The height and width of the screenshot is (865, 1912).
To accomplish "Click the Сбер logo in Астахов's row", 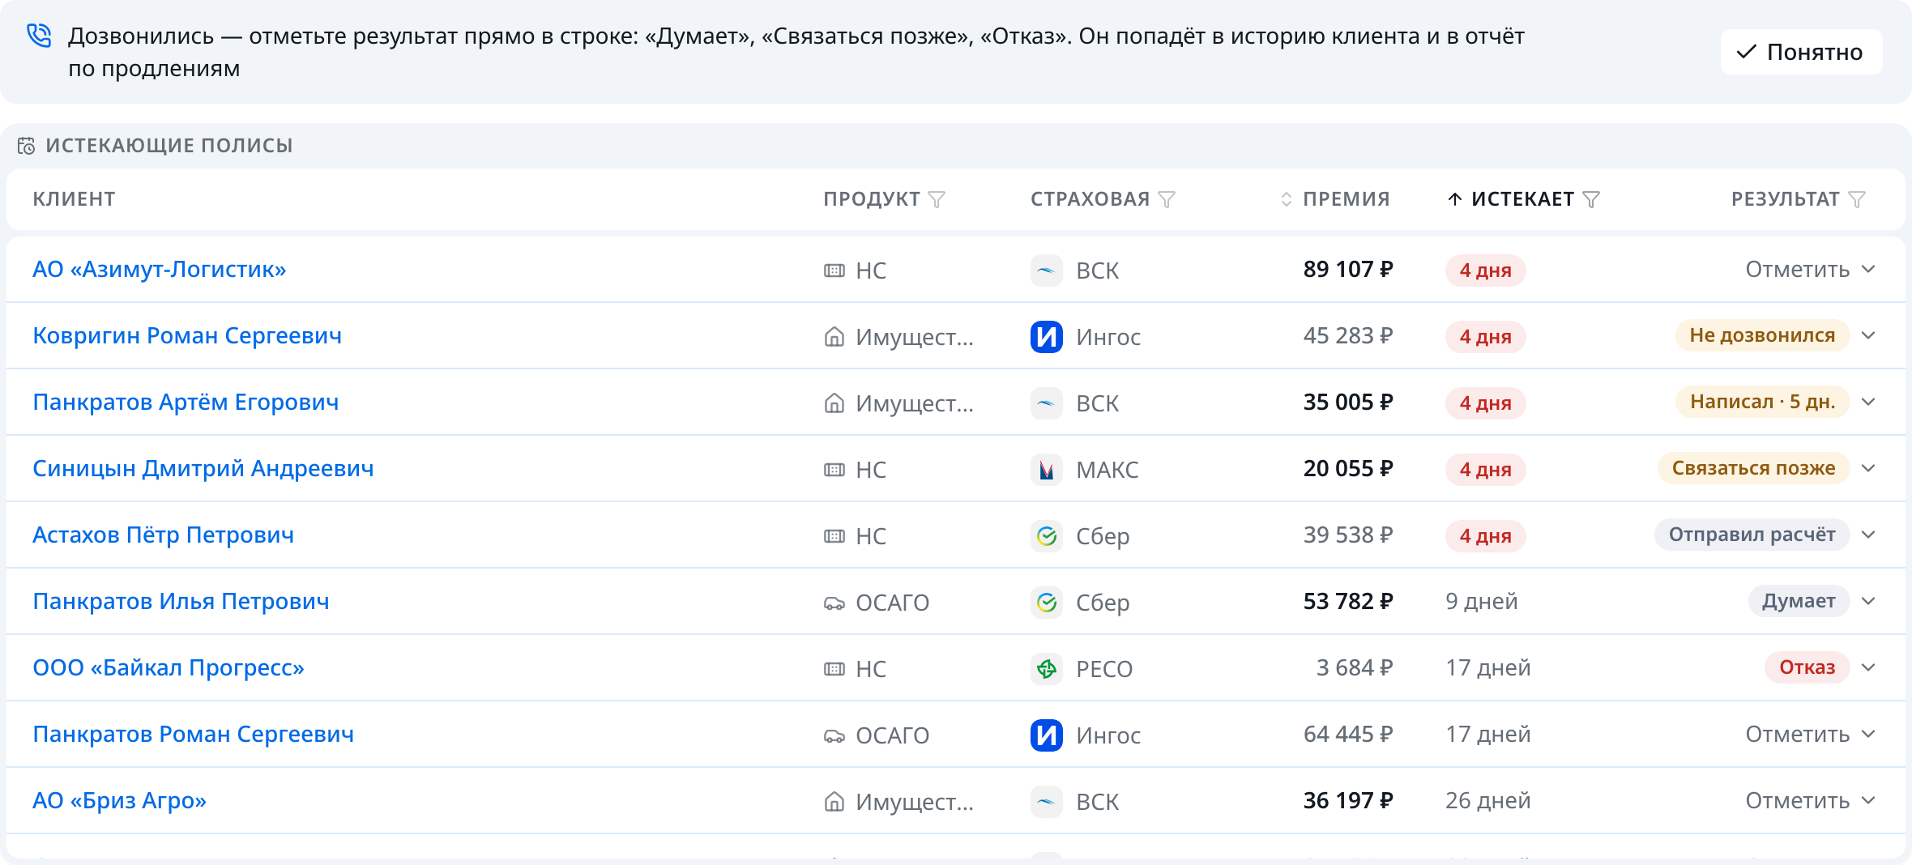I will coord(1047,536).
